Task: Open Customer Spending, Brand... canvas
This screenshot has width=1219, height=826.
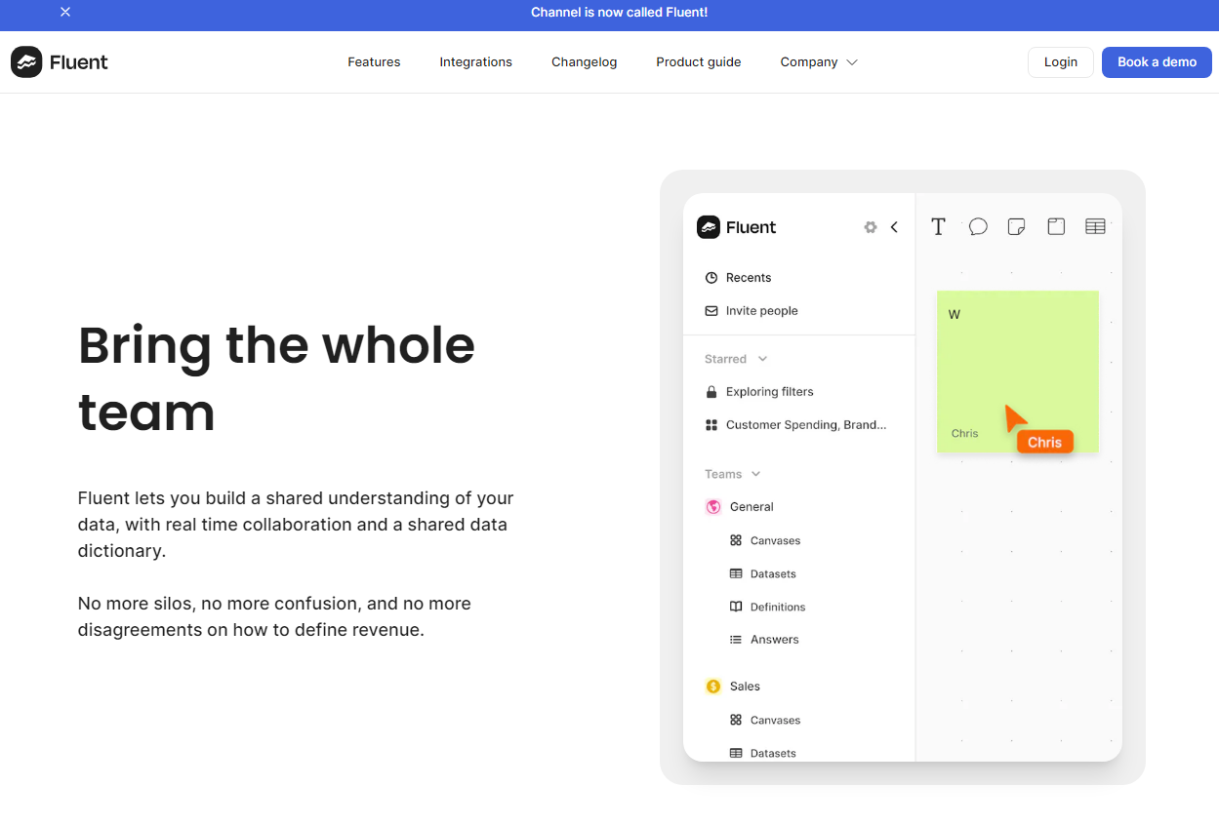Action: [x=806, y=425]
